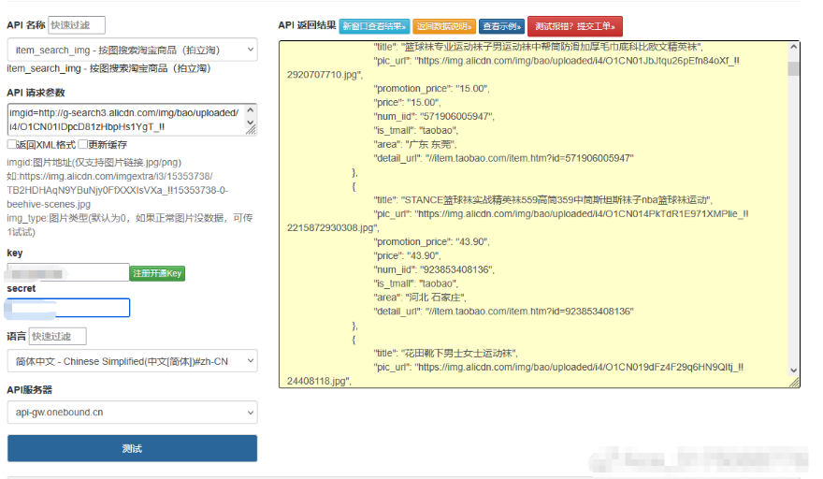This screenshot has width=823, height=479.
Task: Click the request textarea resize grip
Action: 251,129
